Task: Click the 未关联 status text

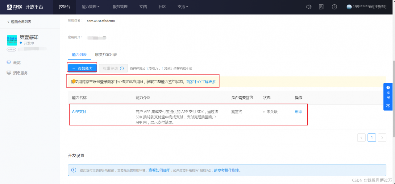Action: (x=272, y=112)
